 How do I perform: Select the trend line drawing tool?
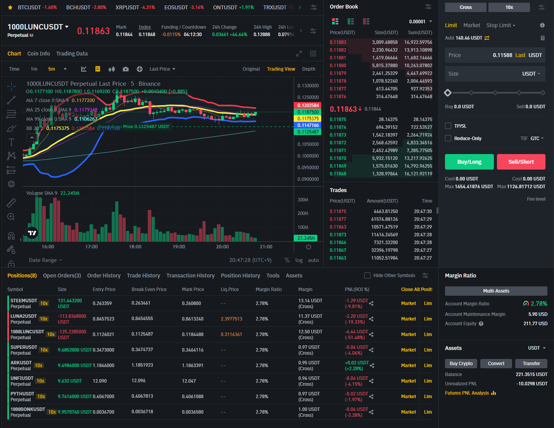coord(11,100)
